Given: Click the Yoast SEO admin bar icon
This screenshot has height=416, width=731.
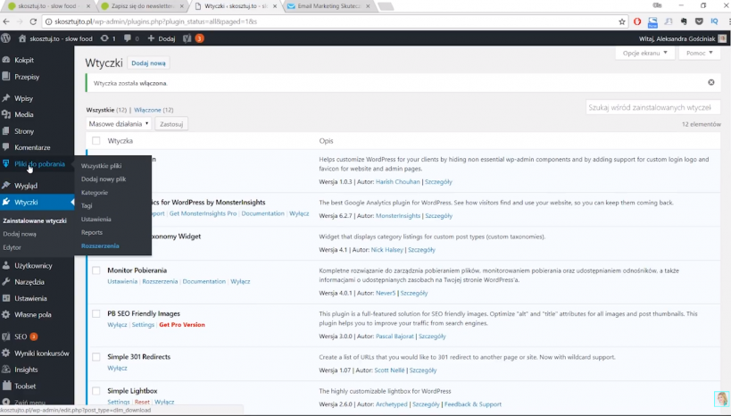Looking at the screenshot, I should tap(187, 38).
